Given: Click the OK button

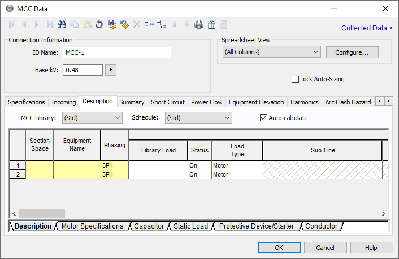Looking at the screenshot, I should pyautogui.click(x=279, y=248).
